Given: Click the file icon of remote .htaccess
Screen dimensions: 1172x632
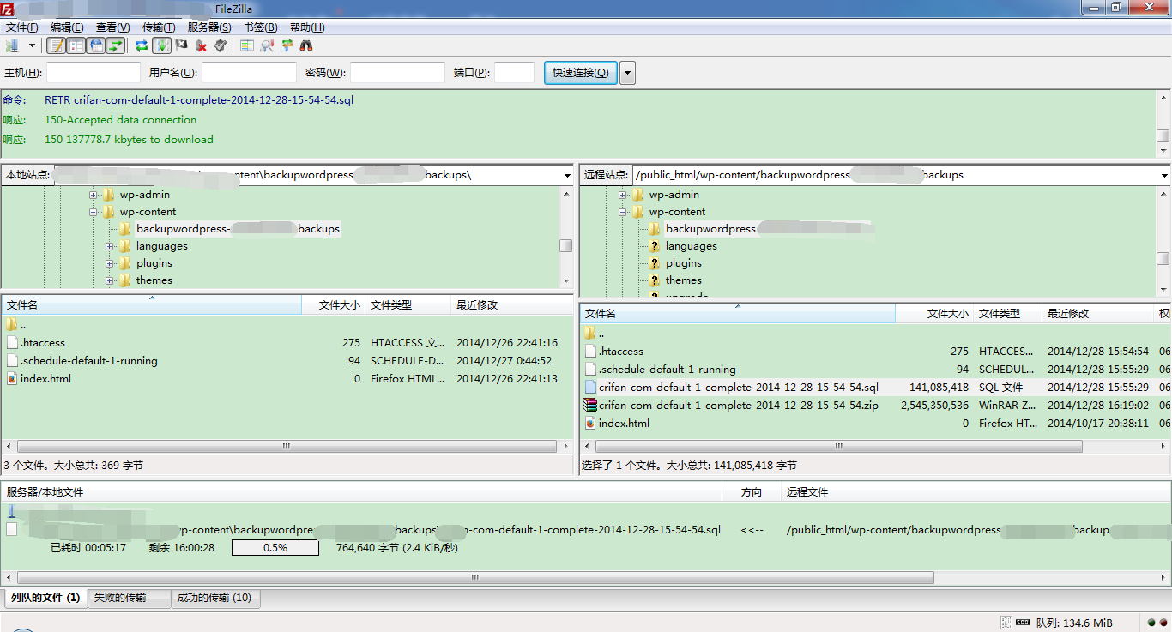Looking at the screenshot, I should tap(590, 352).
